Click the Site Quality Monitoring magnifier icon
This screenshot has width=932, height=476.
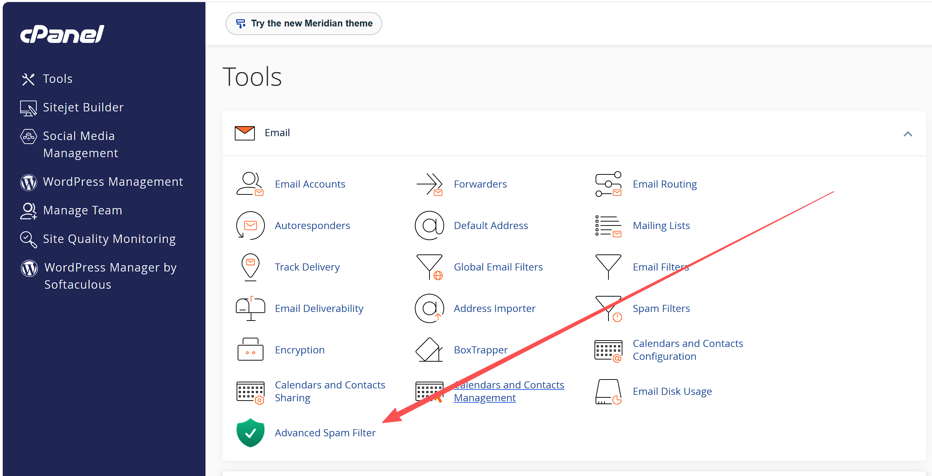point(28,239)
